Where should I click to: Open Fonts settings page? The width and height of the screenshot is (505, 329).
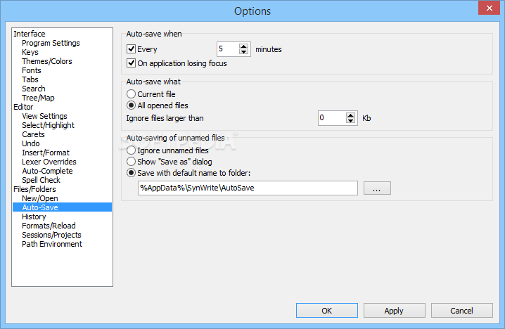click(x=31, y=70)
